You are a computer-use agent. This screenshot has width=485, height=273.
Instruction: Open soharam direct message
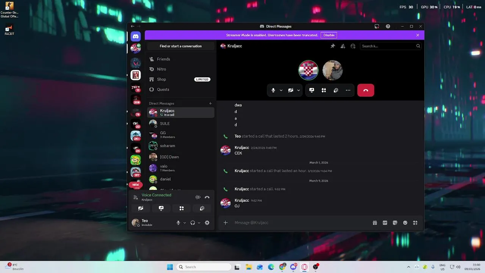click(180, 146)
